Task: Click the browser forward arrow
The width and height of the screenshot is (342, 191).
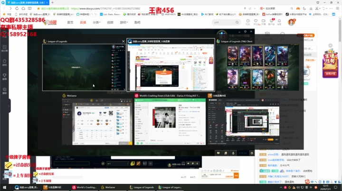Action: click(10, 9)
